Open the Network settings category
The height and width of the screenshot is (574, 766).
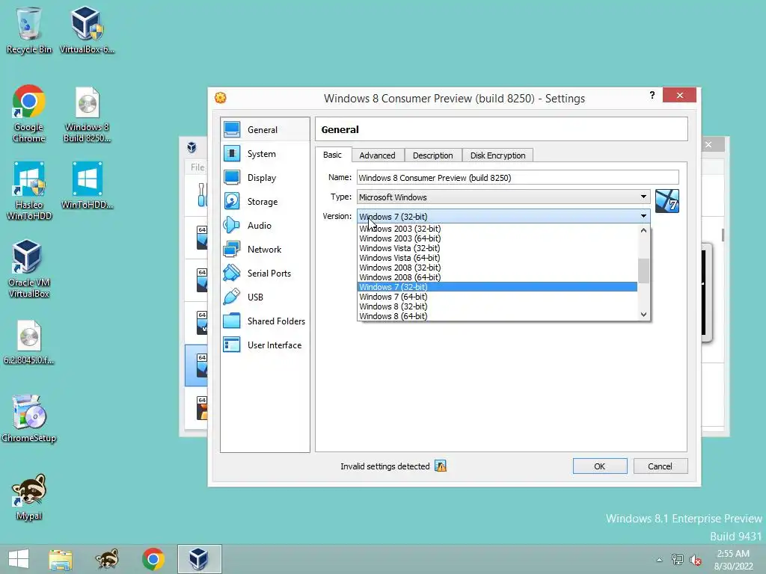(x=264, y=250)
